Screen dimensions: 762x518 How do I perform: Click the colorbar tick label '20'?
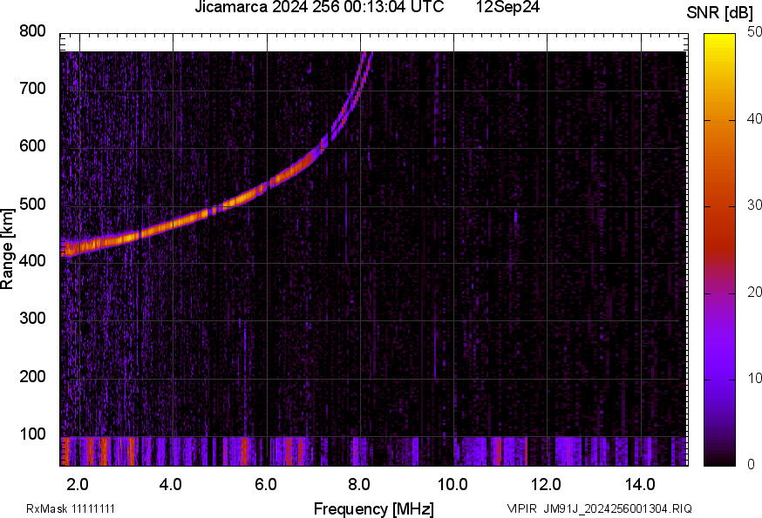(754, 292)
